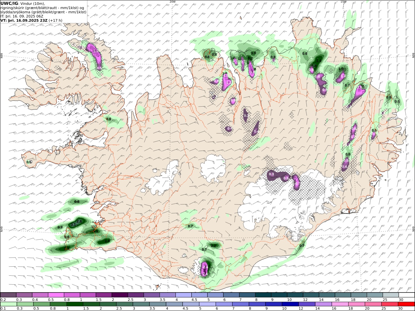The image size is (415, 311).
Task: Click the '20W' longitude label
Action: (172, 2)
